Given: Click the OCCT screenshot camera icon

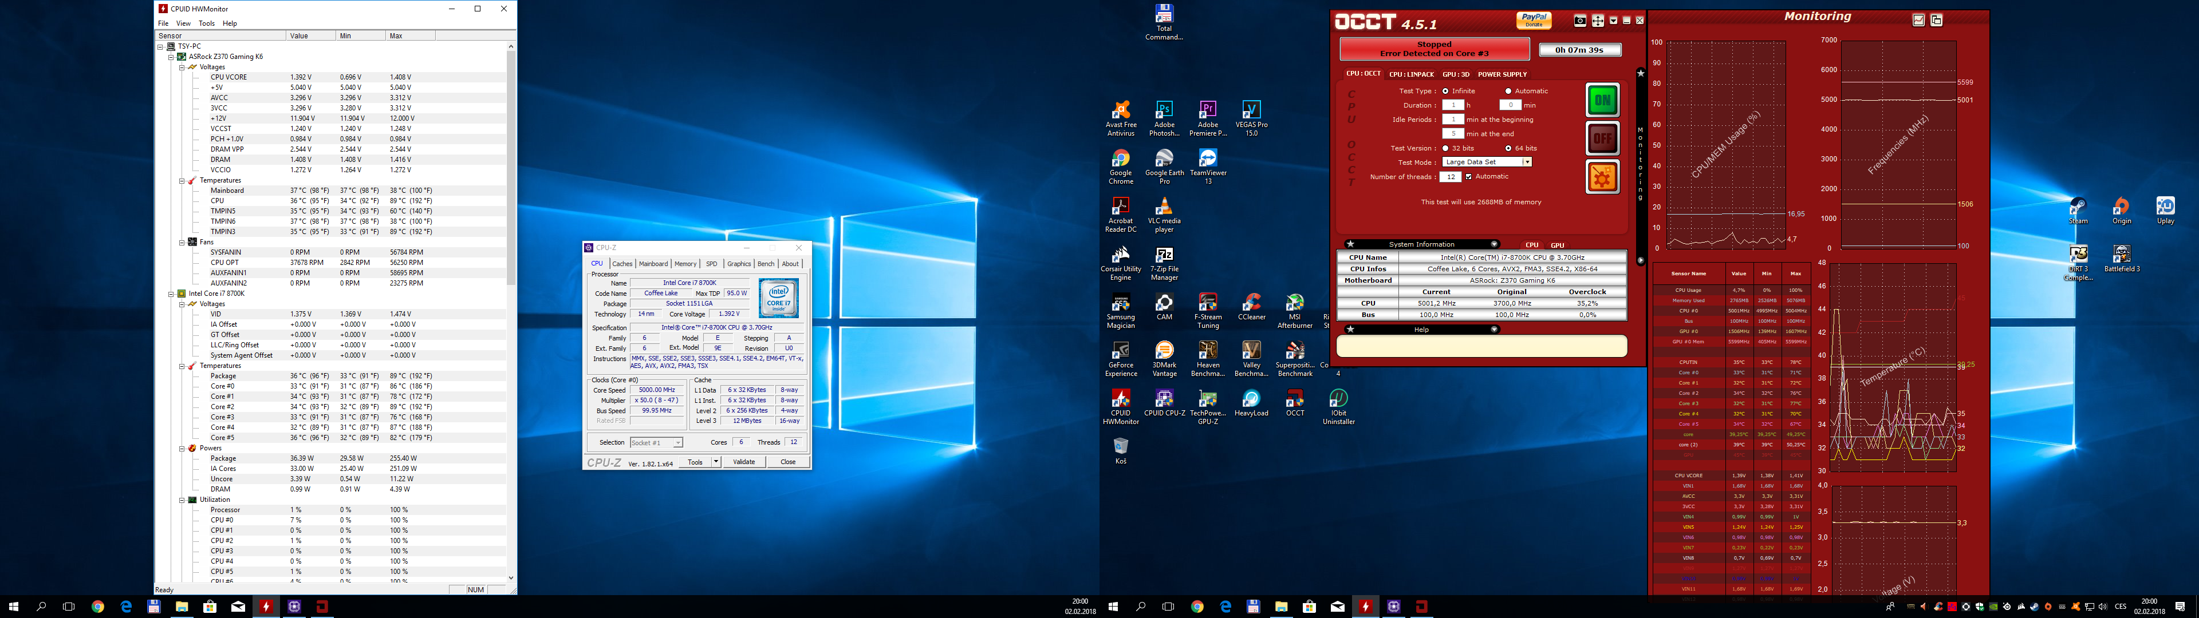Looking at the screenshot, I should (x=1580, y=21).
